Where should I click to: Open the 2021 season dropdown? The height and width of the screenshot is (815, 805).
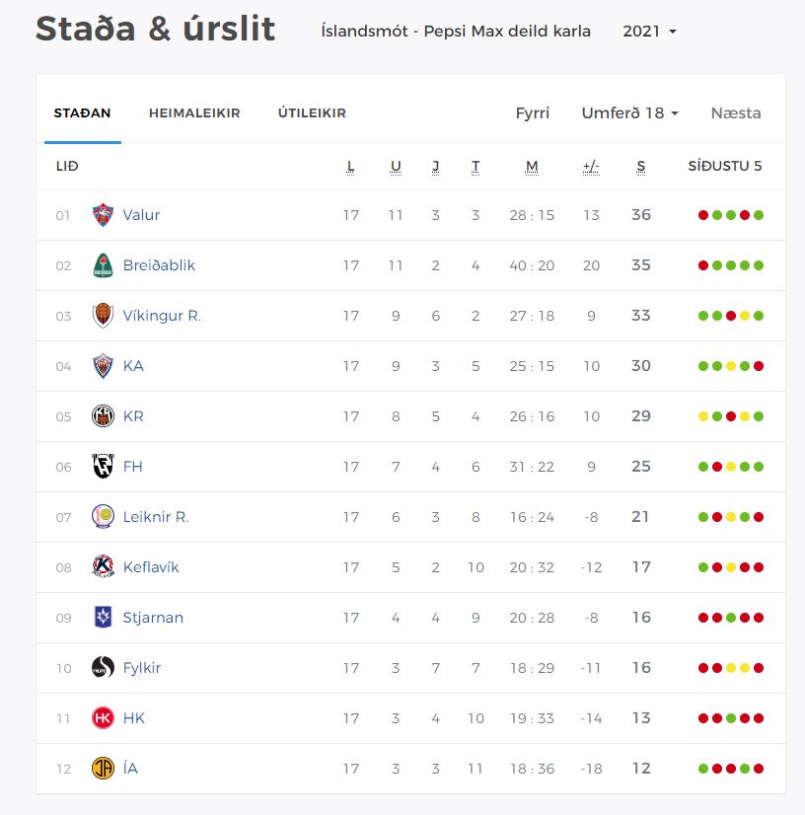point(649,32)
